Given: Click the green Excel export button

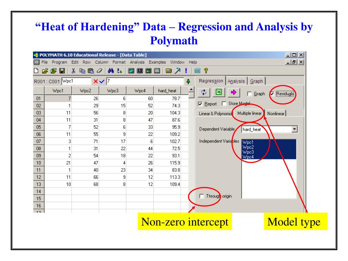Looking at the screenshot, I should tap(219, 92).
